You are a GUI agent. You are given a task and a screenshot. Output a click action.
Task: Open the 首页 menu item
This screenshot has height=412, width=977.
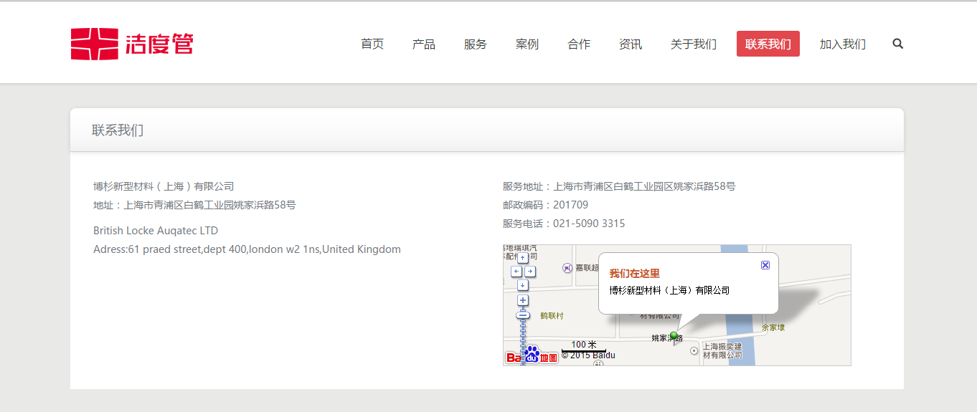point(372,44)
